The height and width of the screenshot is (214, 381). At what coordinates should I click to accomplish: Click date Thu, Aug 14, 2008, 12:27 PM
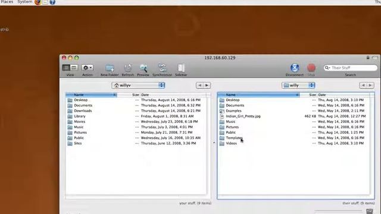(x=342, y=117)
